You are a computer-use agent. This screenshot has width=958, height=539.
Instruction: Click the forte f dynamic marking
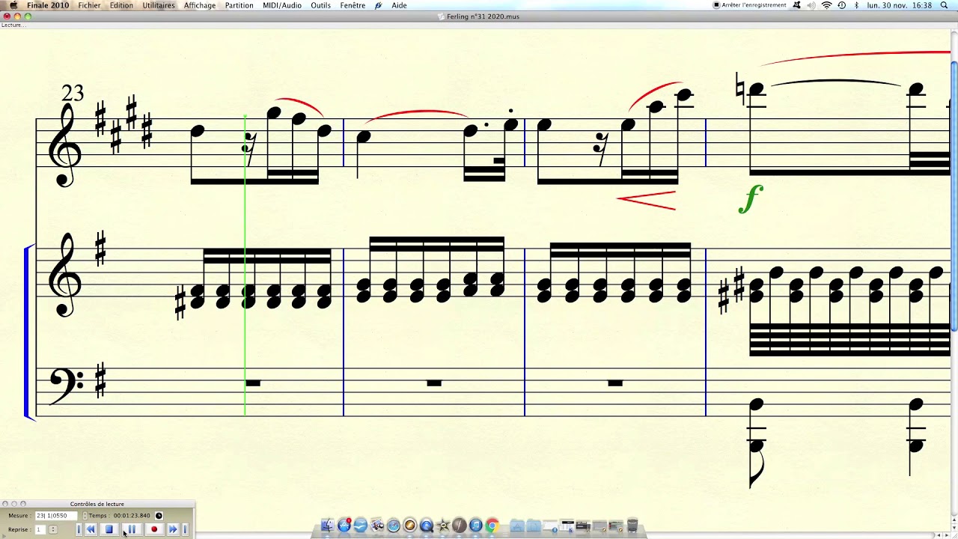(751, 199)
